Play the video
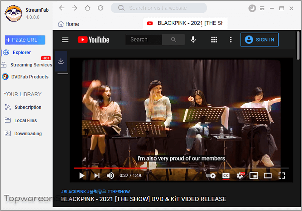The width and height of the screenshot is (302, 211). pos(82,176)
